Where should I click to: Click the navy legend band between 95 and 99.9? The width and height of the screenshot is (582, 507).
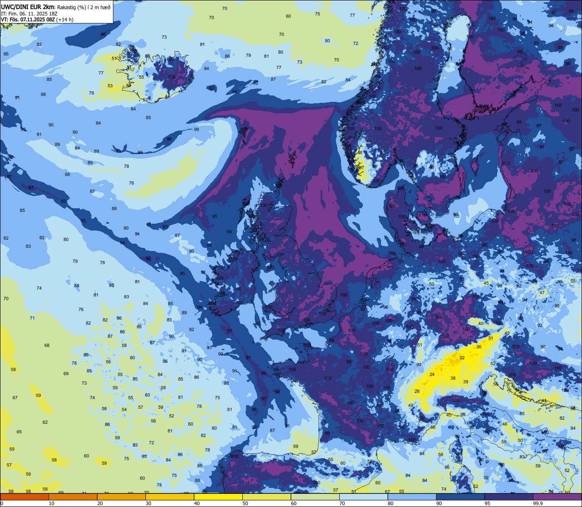(x=509, y=497)
